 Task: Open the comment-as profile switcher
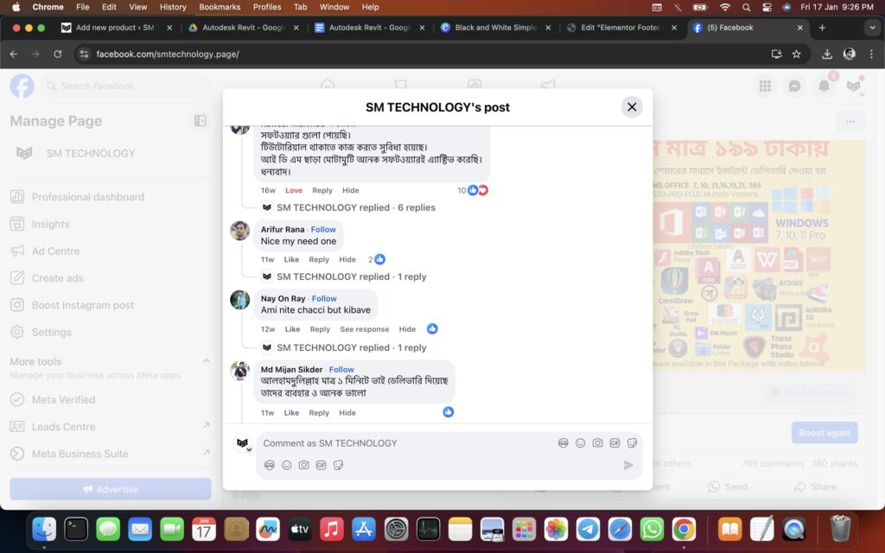tap(244, 444)
